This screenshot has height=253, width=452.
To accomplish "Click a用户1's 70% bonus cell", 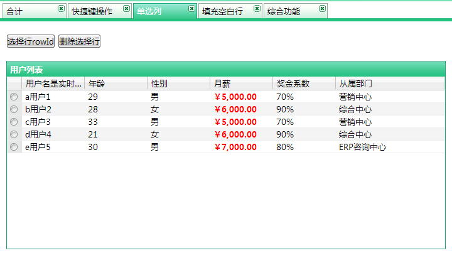I will tap(304, 97).
